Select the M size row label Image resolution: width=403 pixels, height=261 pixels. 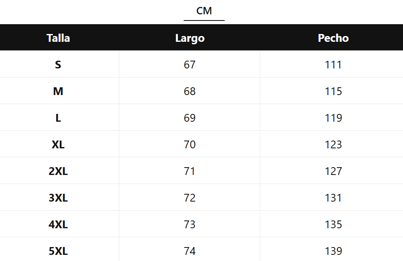(x=58, y=91)
